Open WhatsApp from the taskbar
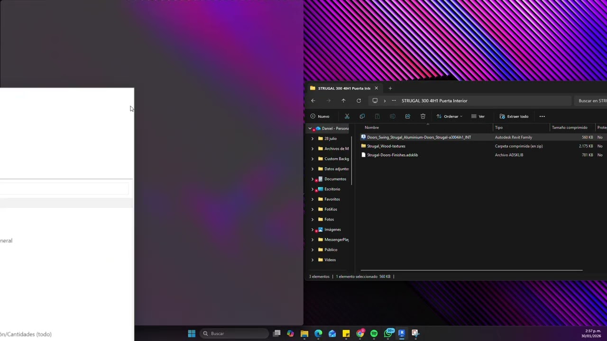 (x=388, y=333)
